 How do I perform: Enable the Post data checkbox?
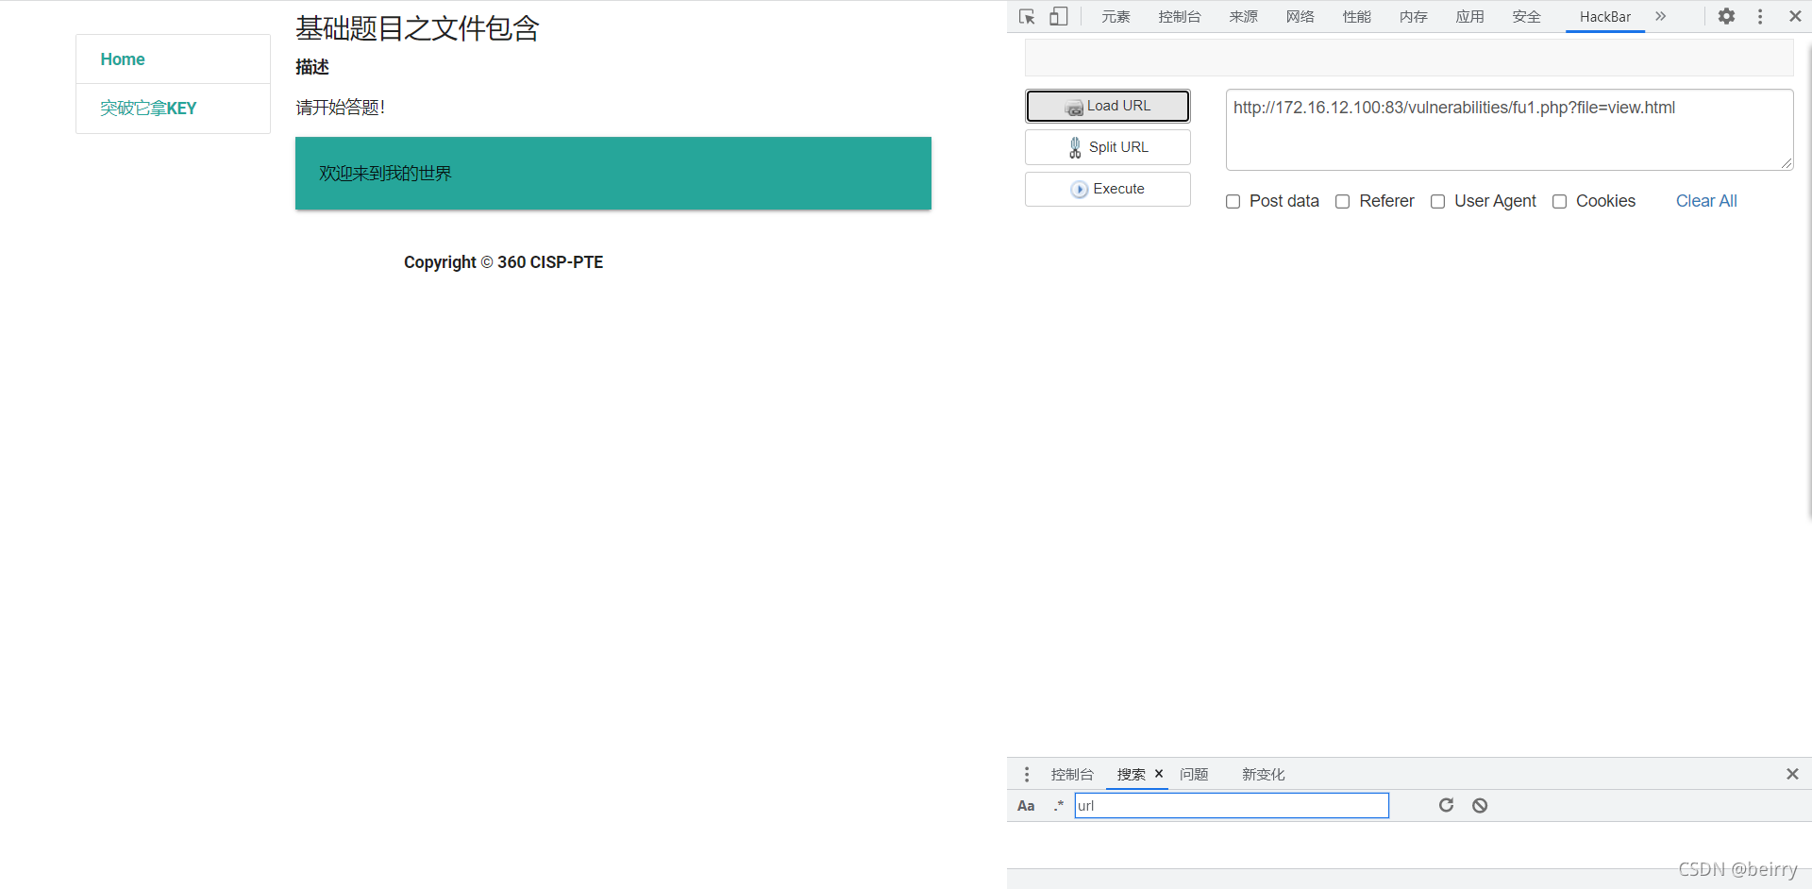(x=1233, y=201)
